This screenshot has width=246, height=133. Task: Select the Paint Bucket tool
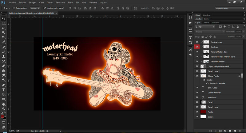click(x=3, y=70)
